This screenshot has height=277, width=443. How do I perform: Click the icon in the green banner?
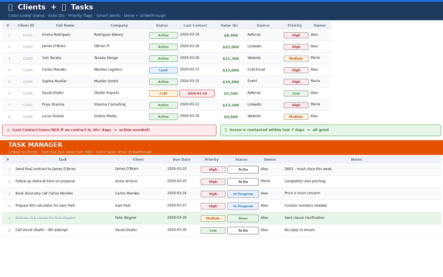(x=226, y=130)
